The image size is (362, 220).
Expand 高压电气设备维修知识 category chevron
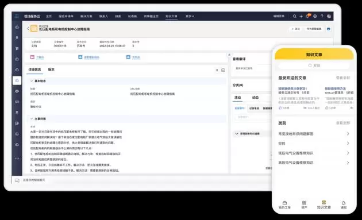coord(348,163)
